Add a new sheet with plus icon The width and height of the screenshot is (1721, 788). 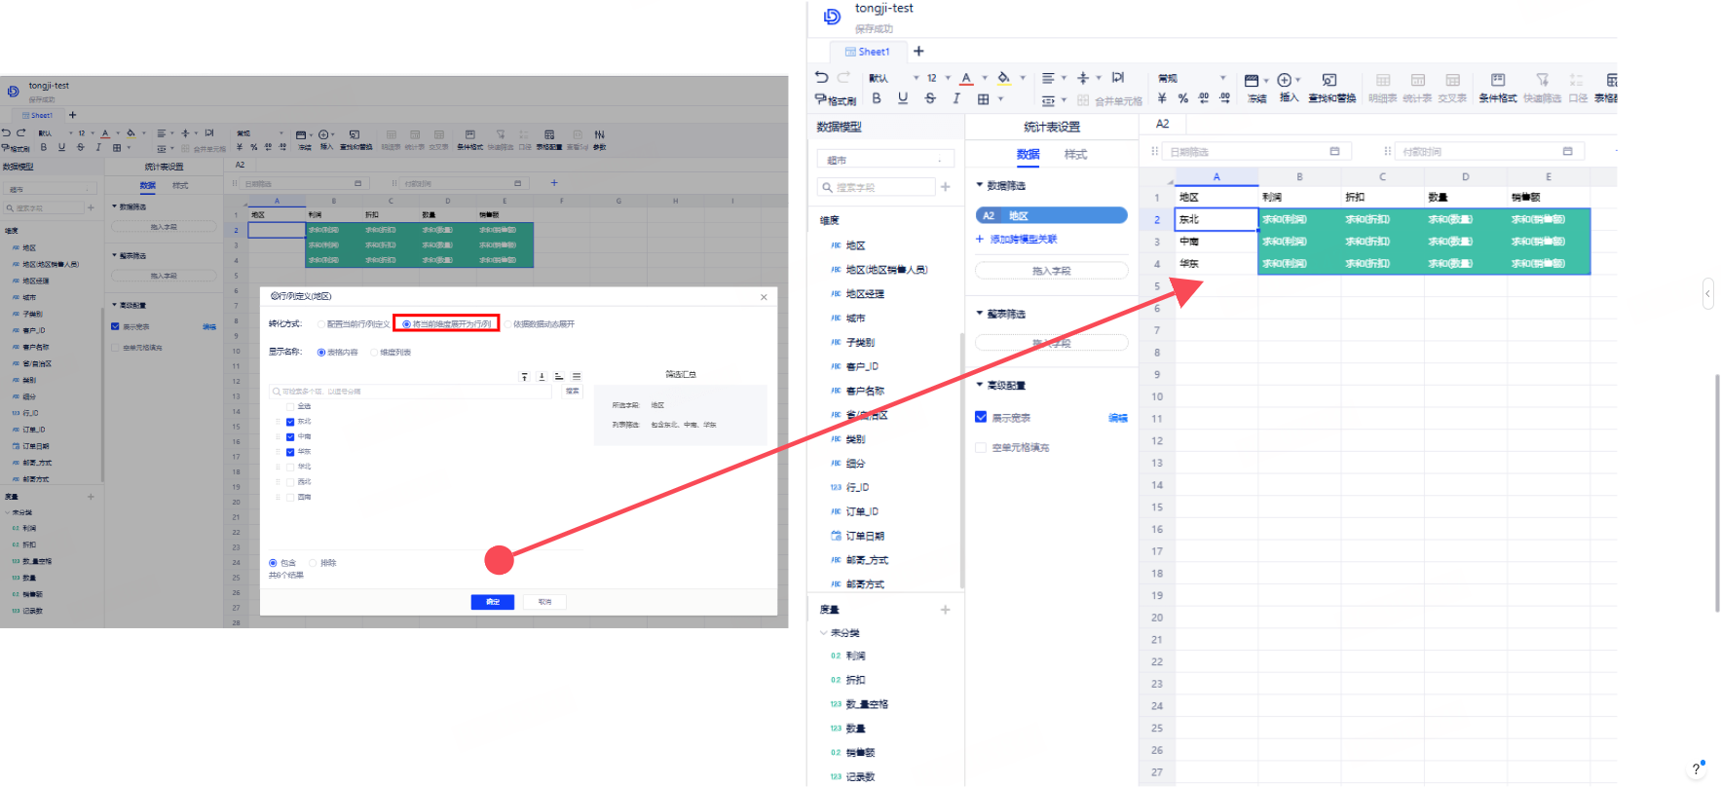(x=918, y=52)
